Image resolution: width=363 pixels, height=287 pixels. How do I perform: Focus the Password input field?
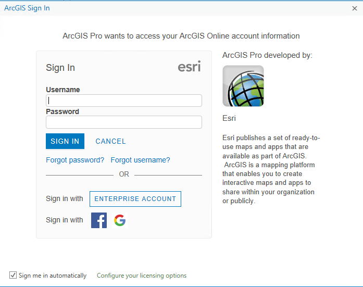(x=124, y=122)
